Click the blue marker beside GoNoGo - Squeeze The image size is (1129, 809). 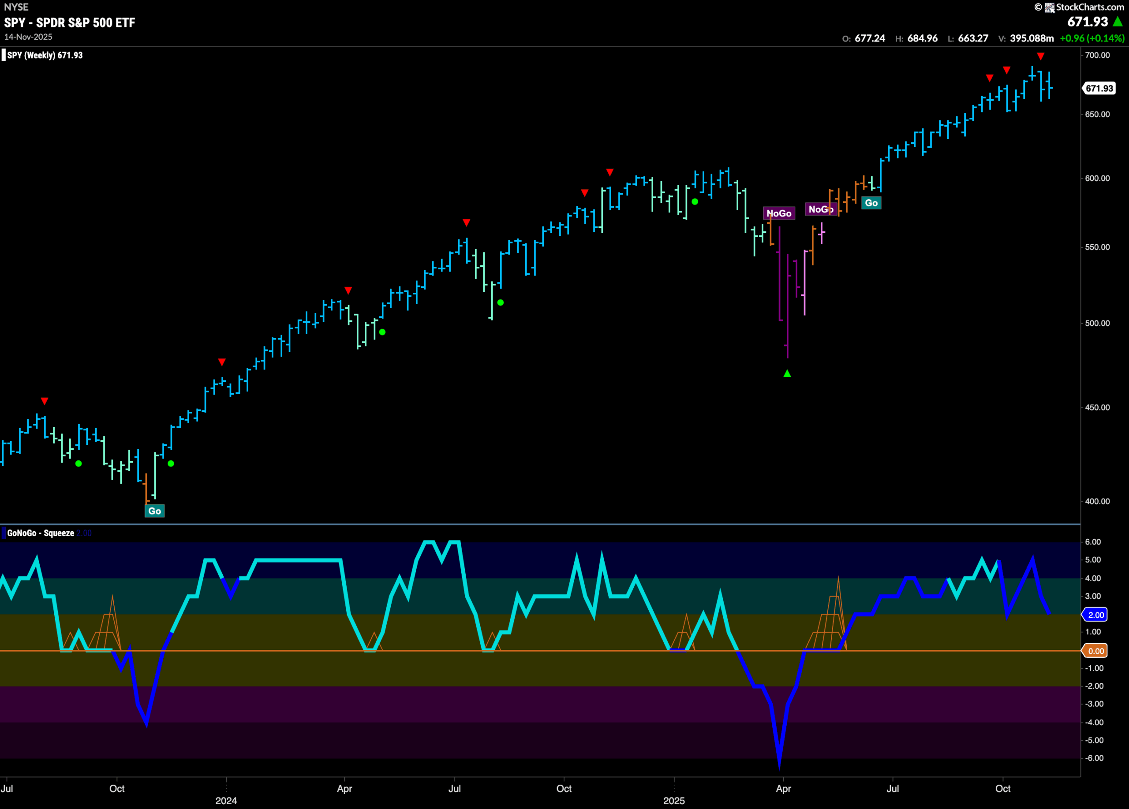pyautogui.click(x=4, y=533)
